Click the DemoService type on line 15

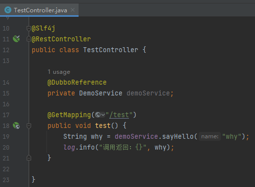pyautogui.click(x=101, y=93)
